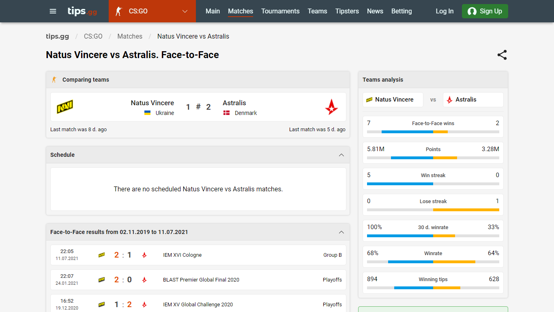Select Natus Vincere in Teams analysis
The height and width of the screenshot is (312, 554).
393,100
